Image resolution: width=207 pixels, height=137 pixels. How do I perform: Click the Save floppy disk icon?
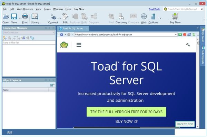14,17
